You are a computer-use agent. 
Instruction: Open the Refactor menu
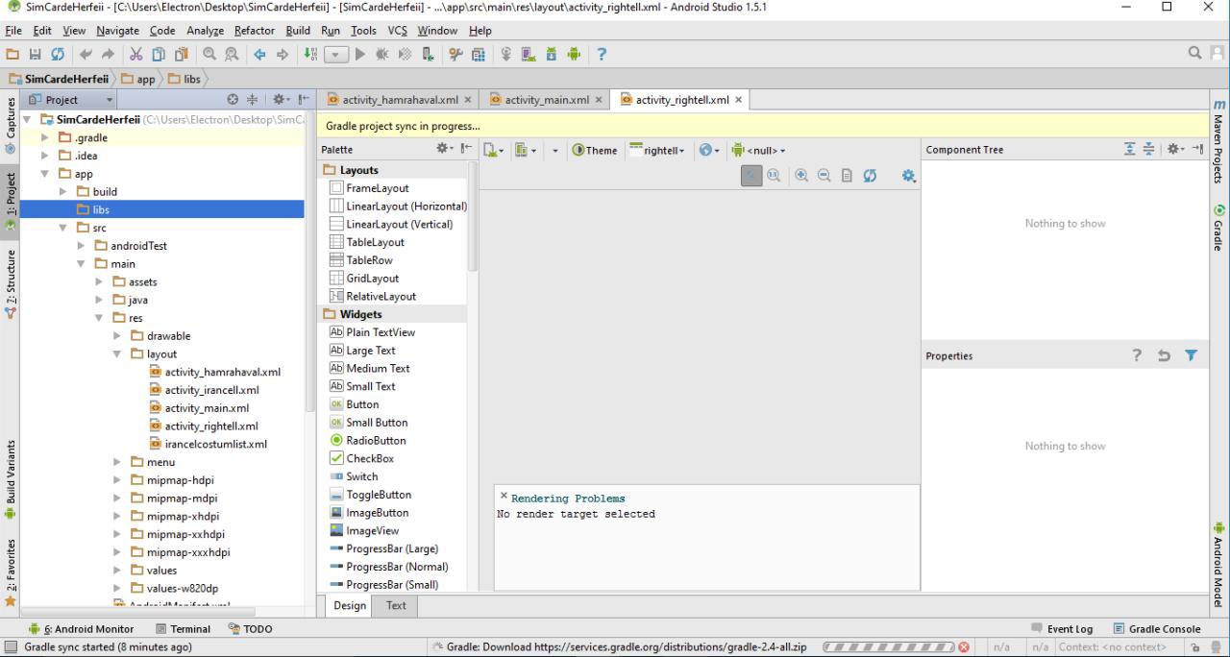tap(254, 31)
